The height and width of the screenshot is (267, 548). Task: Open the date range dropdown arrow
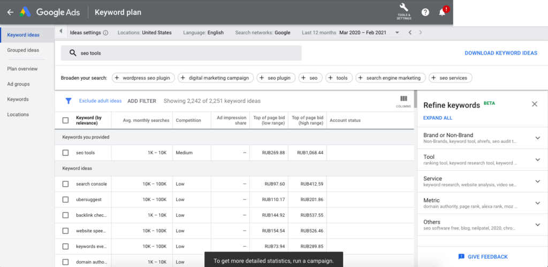397,33
